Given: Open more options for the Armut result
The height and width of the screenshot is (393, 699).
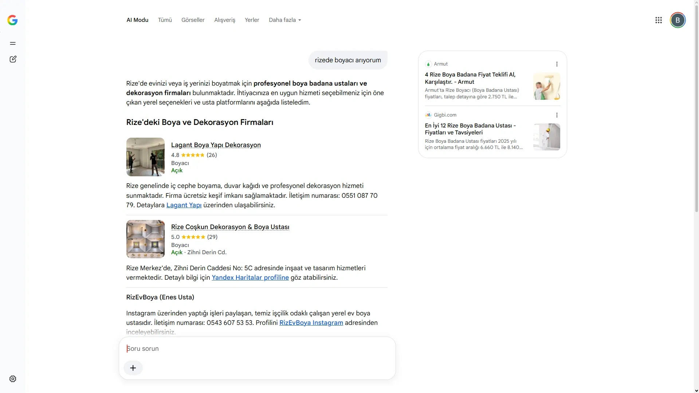Looking at the screenshot, I should pyautogui.click(x=557, y=64).
